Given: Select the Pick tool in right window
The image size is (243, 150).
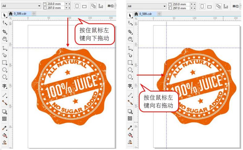Looking at the screenshot, I should coord(130,15).
